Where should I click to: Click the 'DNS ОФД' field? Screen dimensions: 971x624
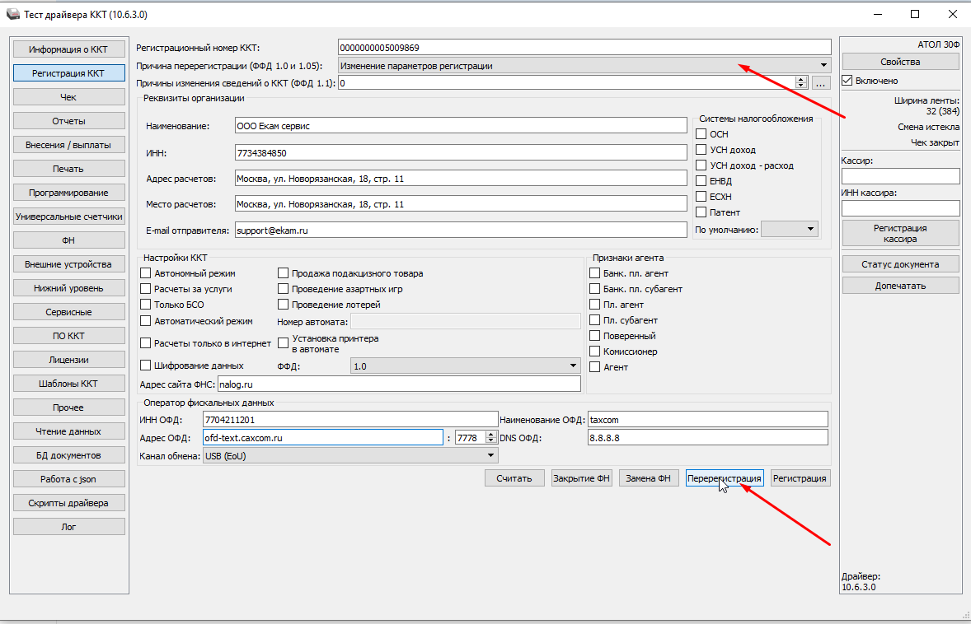[708, 438]
